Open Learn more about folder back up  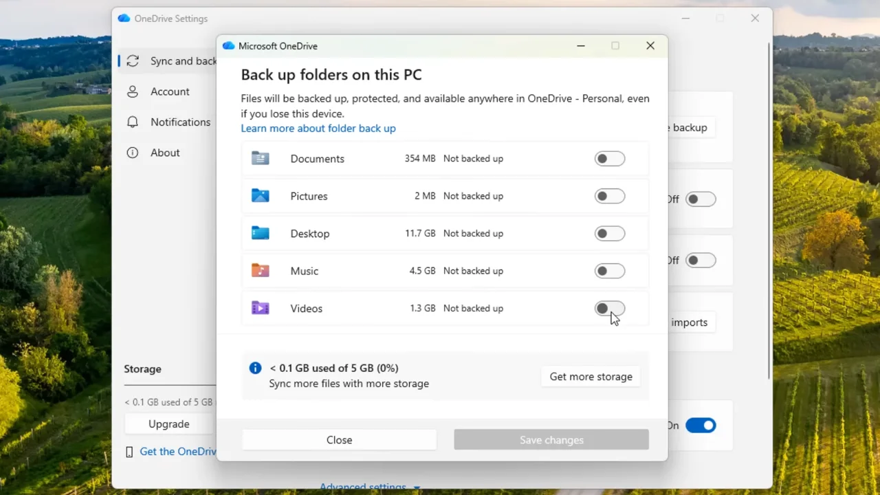[318, 128]
